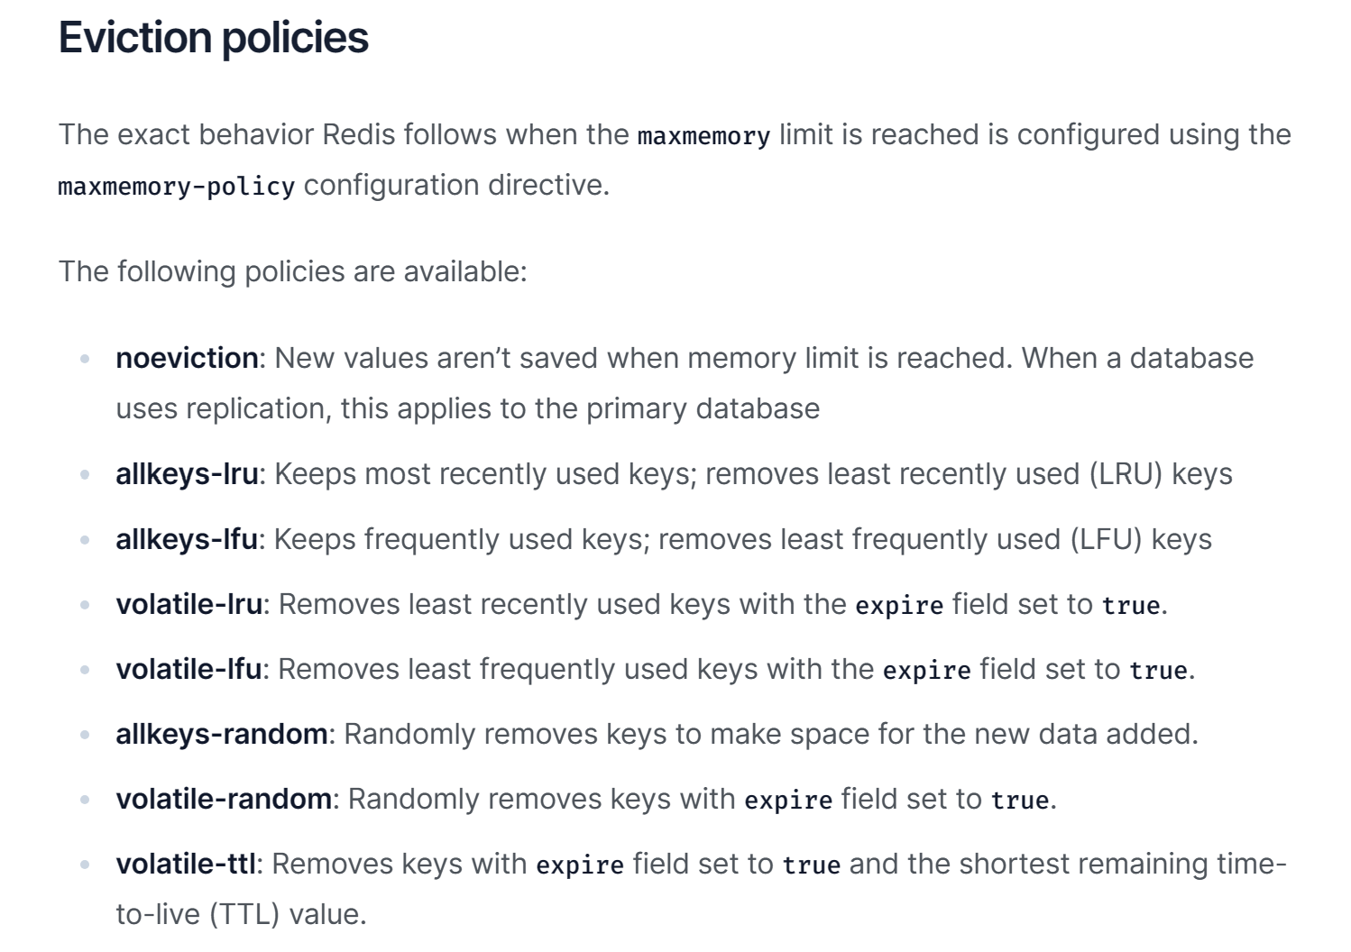Click the bold "volatile-lru" policy term

pyautogui.click(x=188, y=604)
